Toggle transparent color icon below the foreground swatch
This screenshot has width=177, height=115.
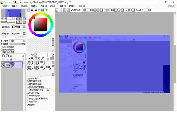[48, 59]
